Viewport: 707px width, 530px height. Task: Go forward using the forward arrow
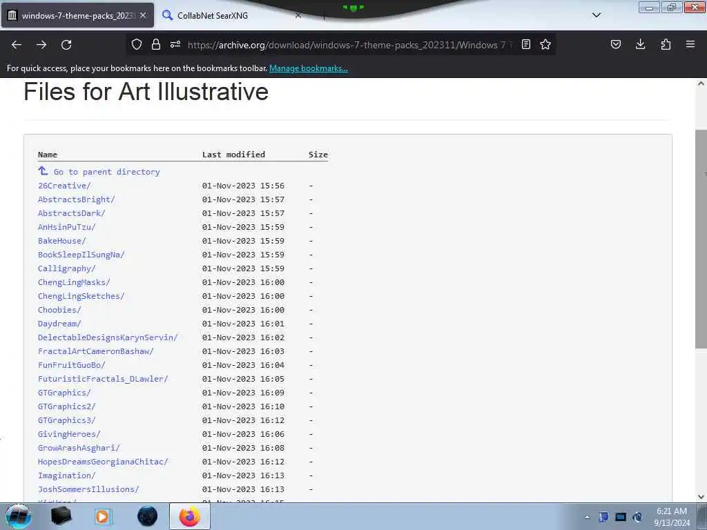41,45
